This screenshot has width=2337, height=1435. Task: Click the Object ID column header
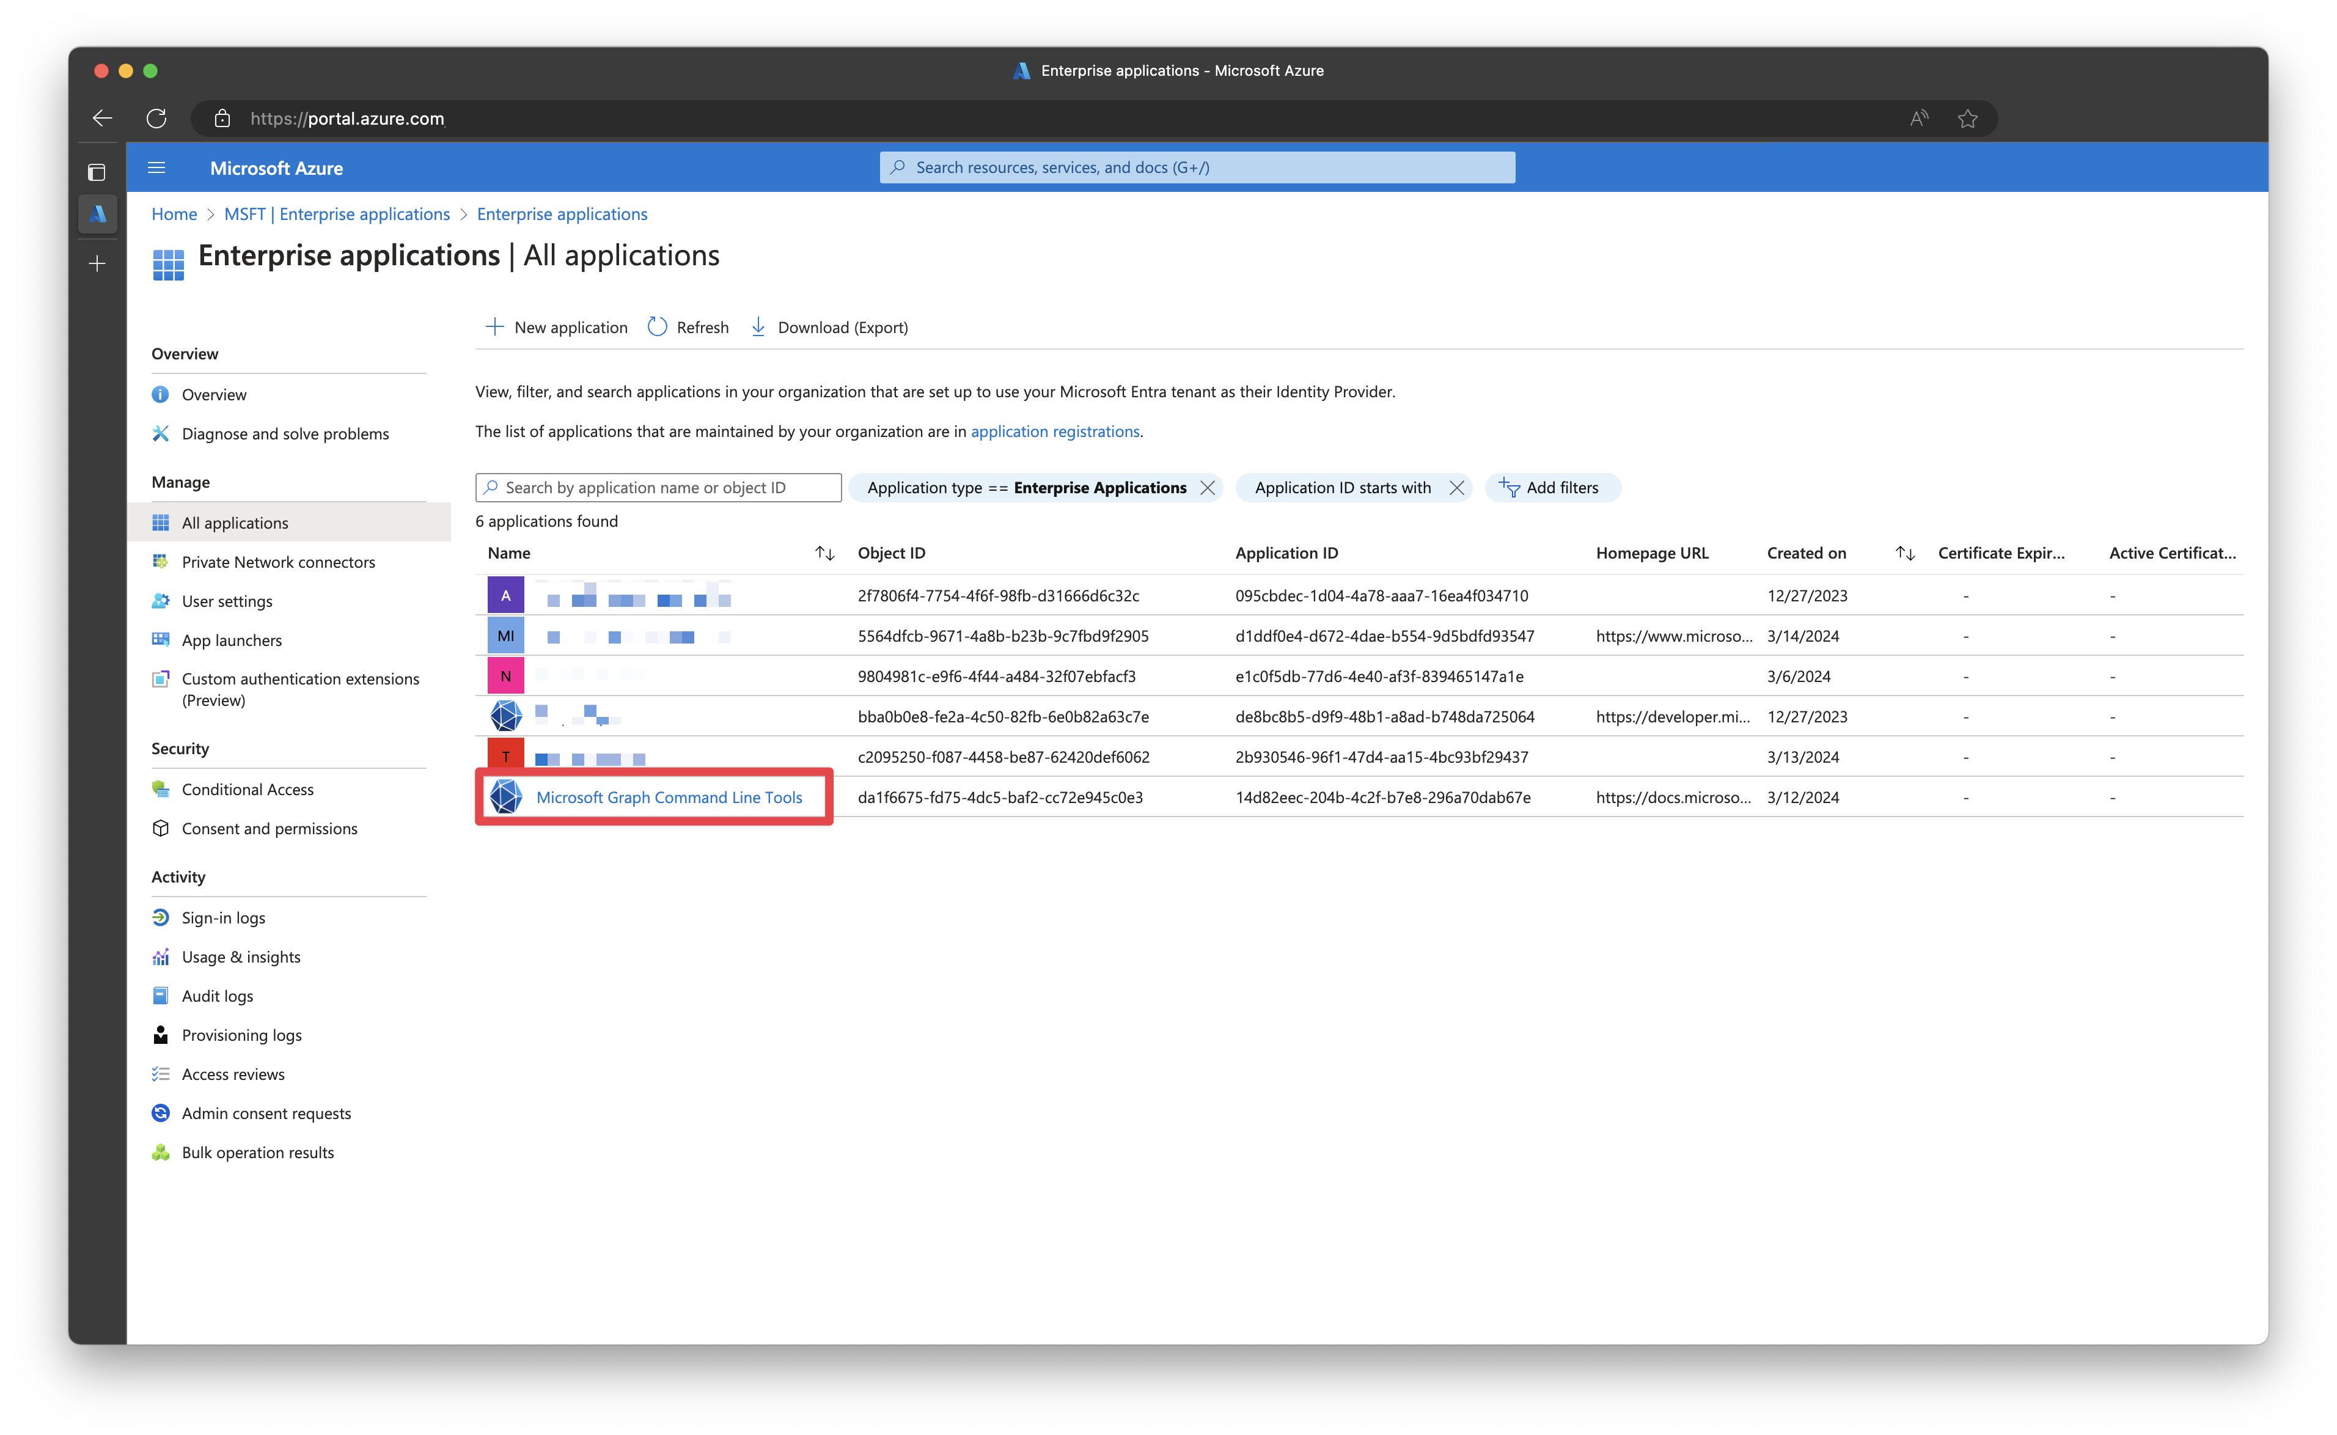891,553
